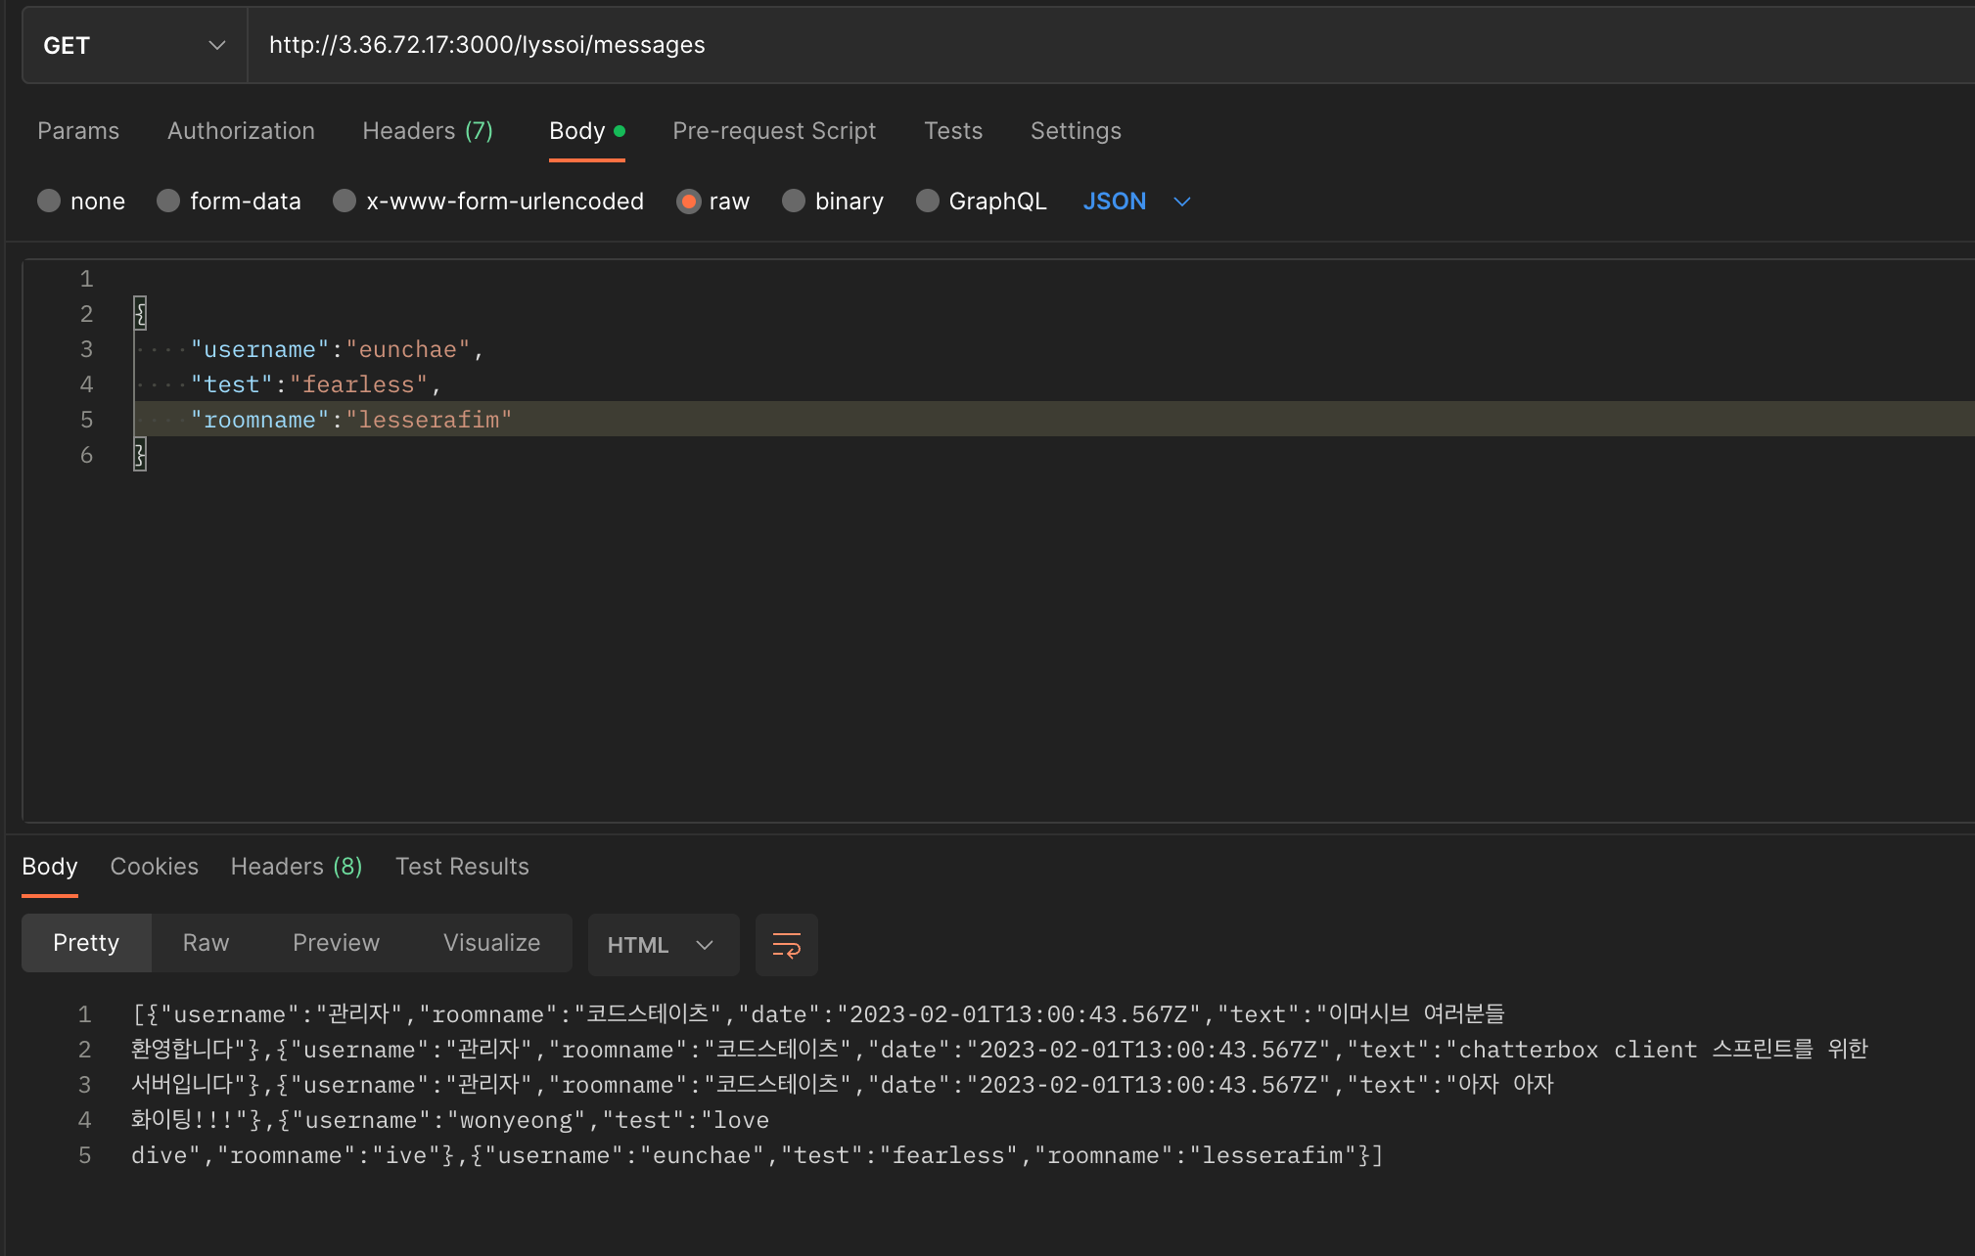Open the Authorization tab
The image size is (1975, 1256).
point(241,131)
